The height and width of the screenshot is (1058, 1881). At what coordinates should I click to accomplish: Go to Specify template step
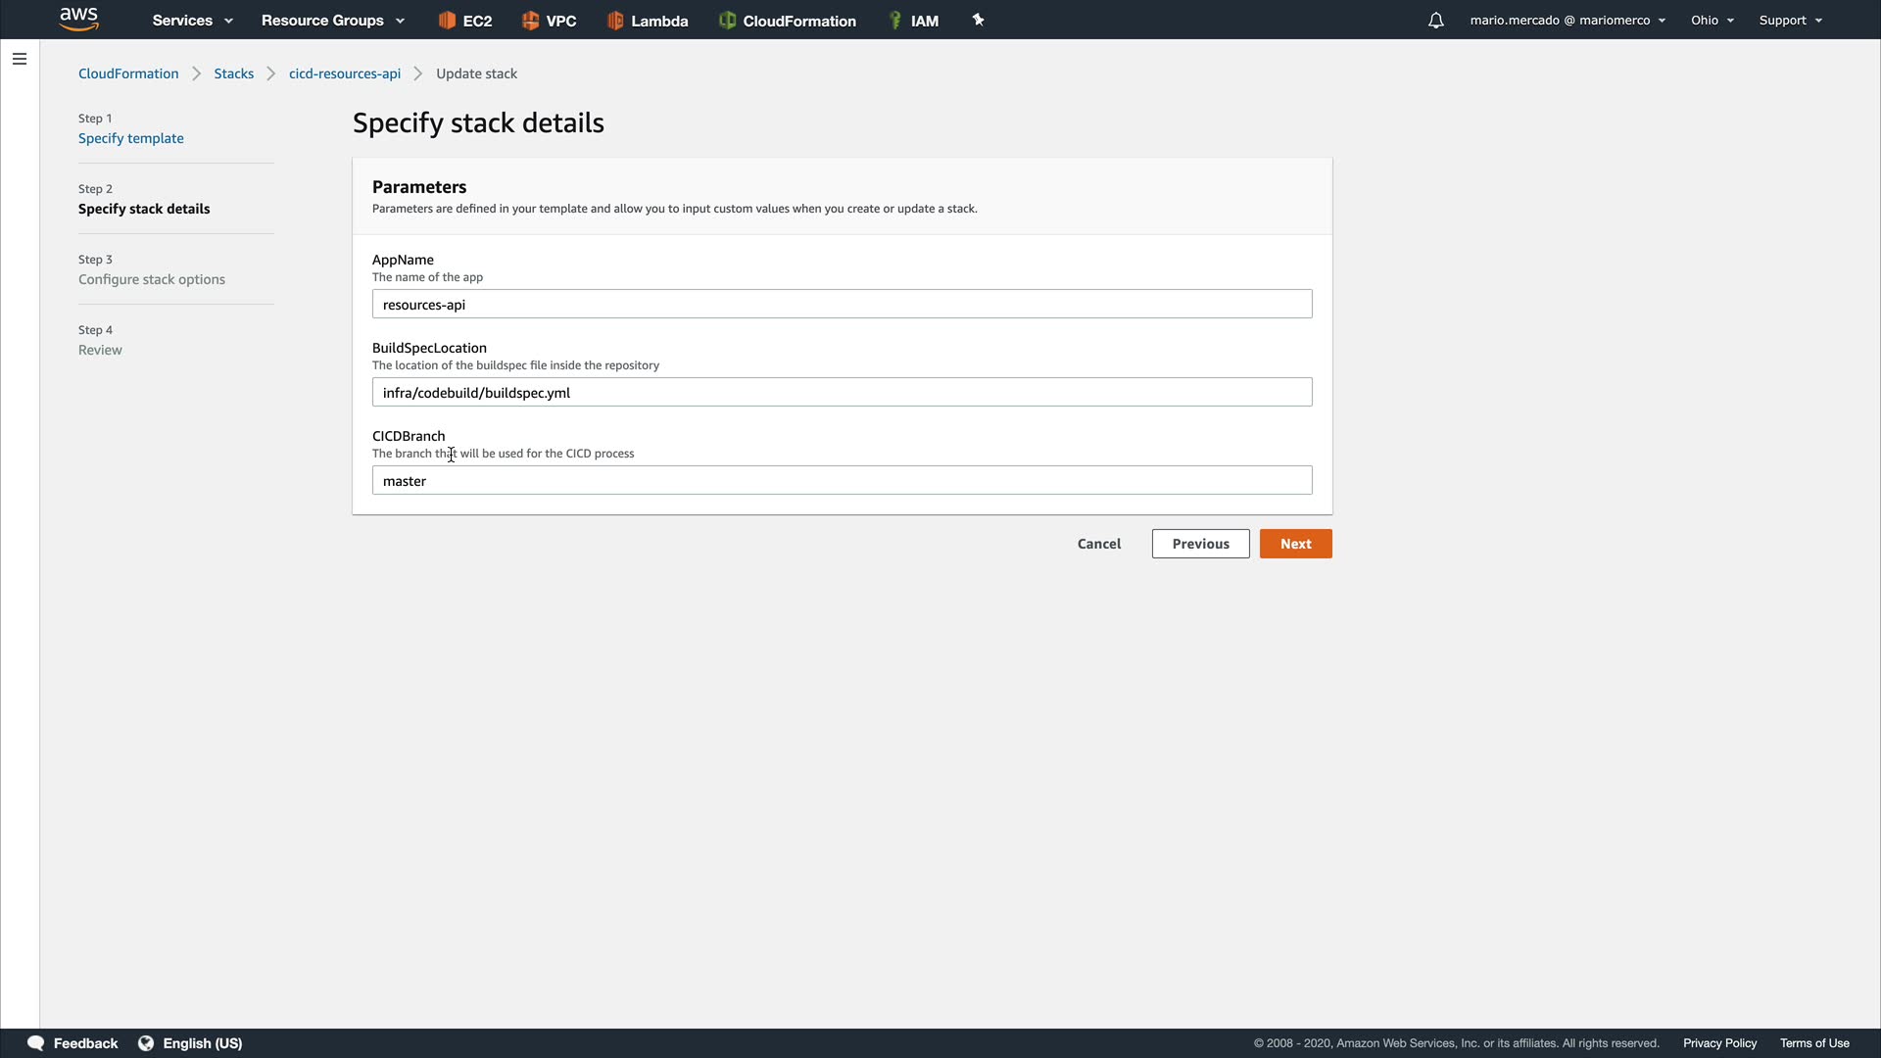tap(131, 138)
